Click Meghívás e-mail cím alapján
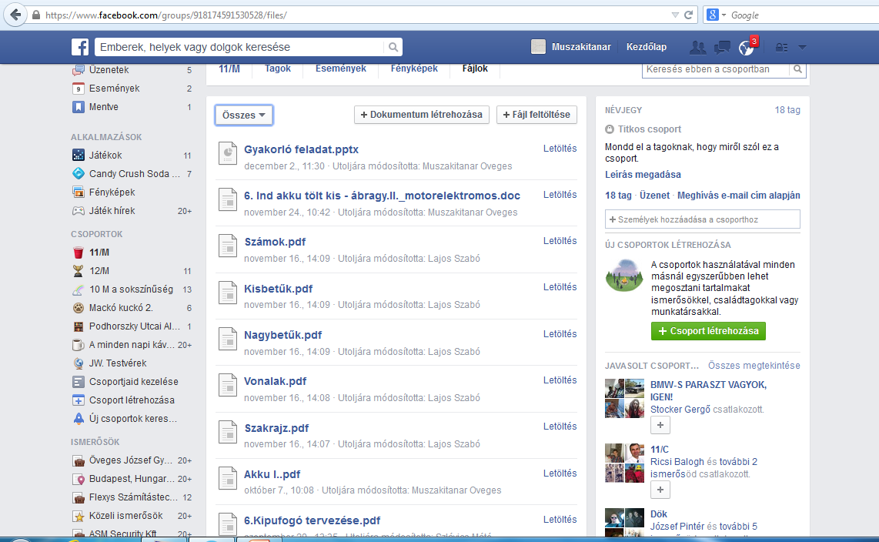 point(739,196)
